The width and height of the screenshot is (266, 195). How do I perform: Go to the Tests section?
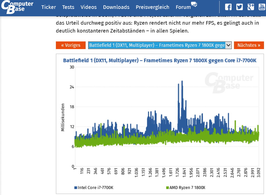68,7
